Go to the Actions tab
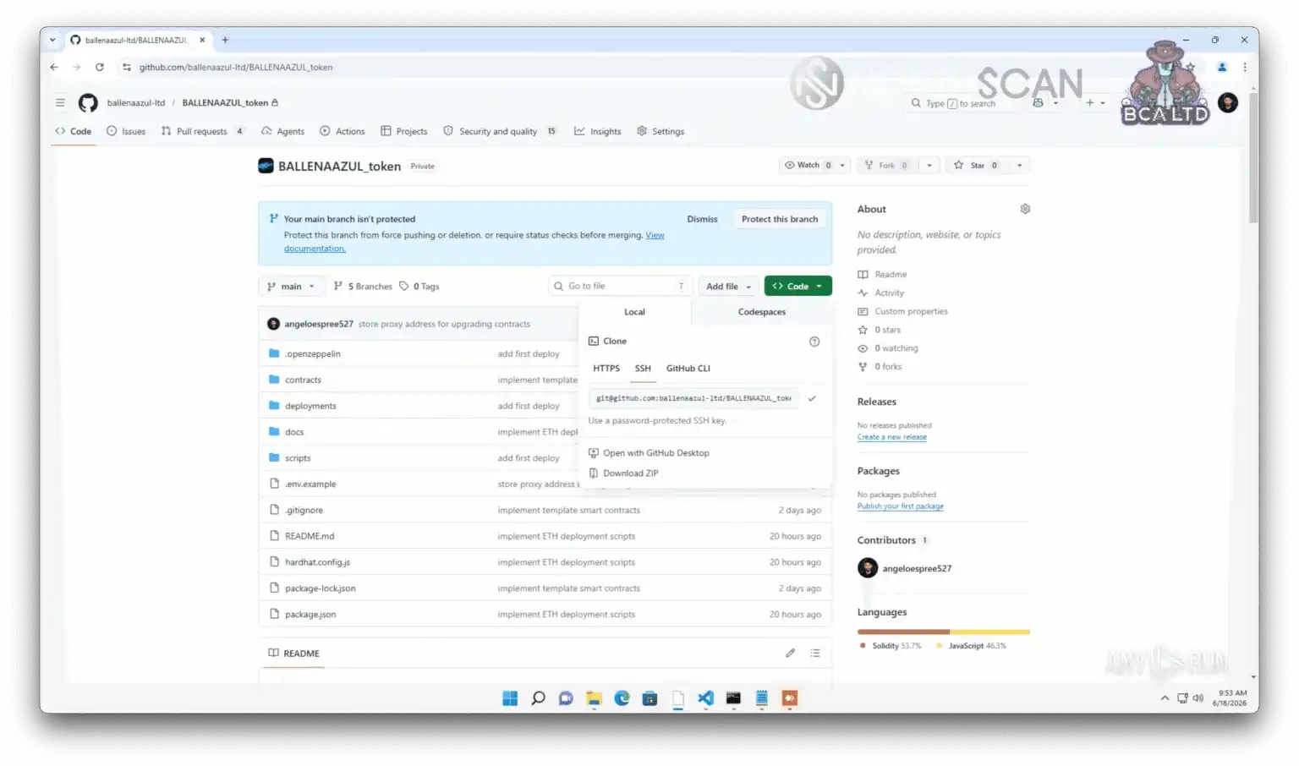The height and width of the screenshot is (766, 1299). tap(343, 131)
